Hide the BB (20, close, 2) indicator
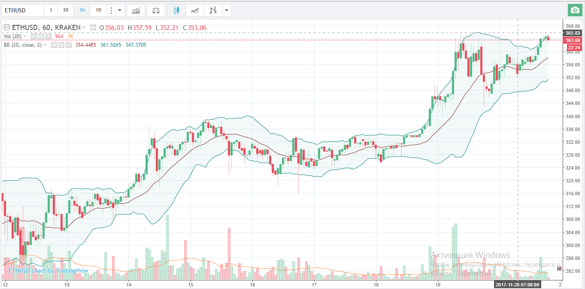This screenshot has height=289, width=585. click(x=55, y=45)
